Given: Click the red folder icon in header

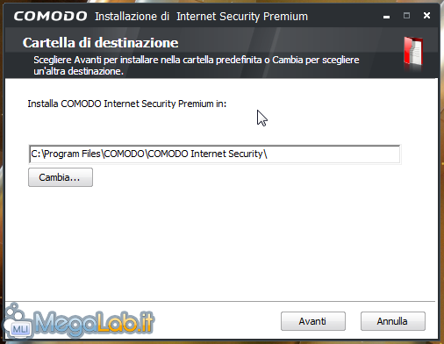Looking at the screenshot, I should tap(413, 51).
